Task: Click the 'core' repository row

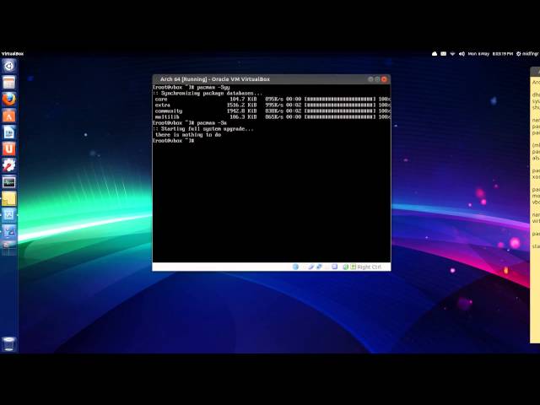Action: 272,100
